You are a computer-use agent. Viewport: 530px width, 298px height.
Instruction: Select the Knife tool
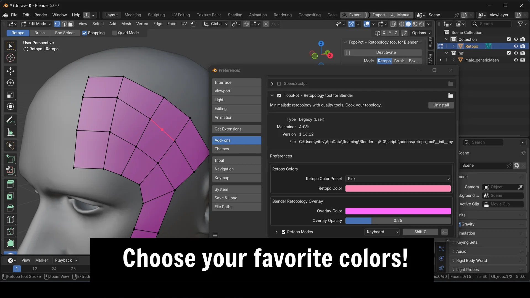pyautogui.click(x=10, y=232)
